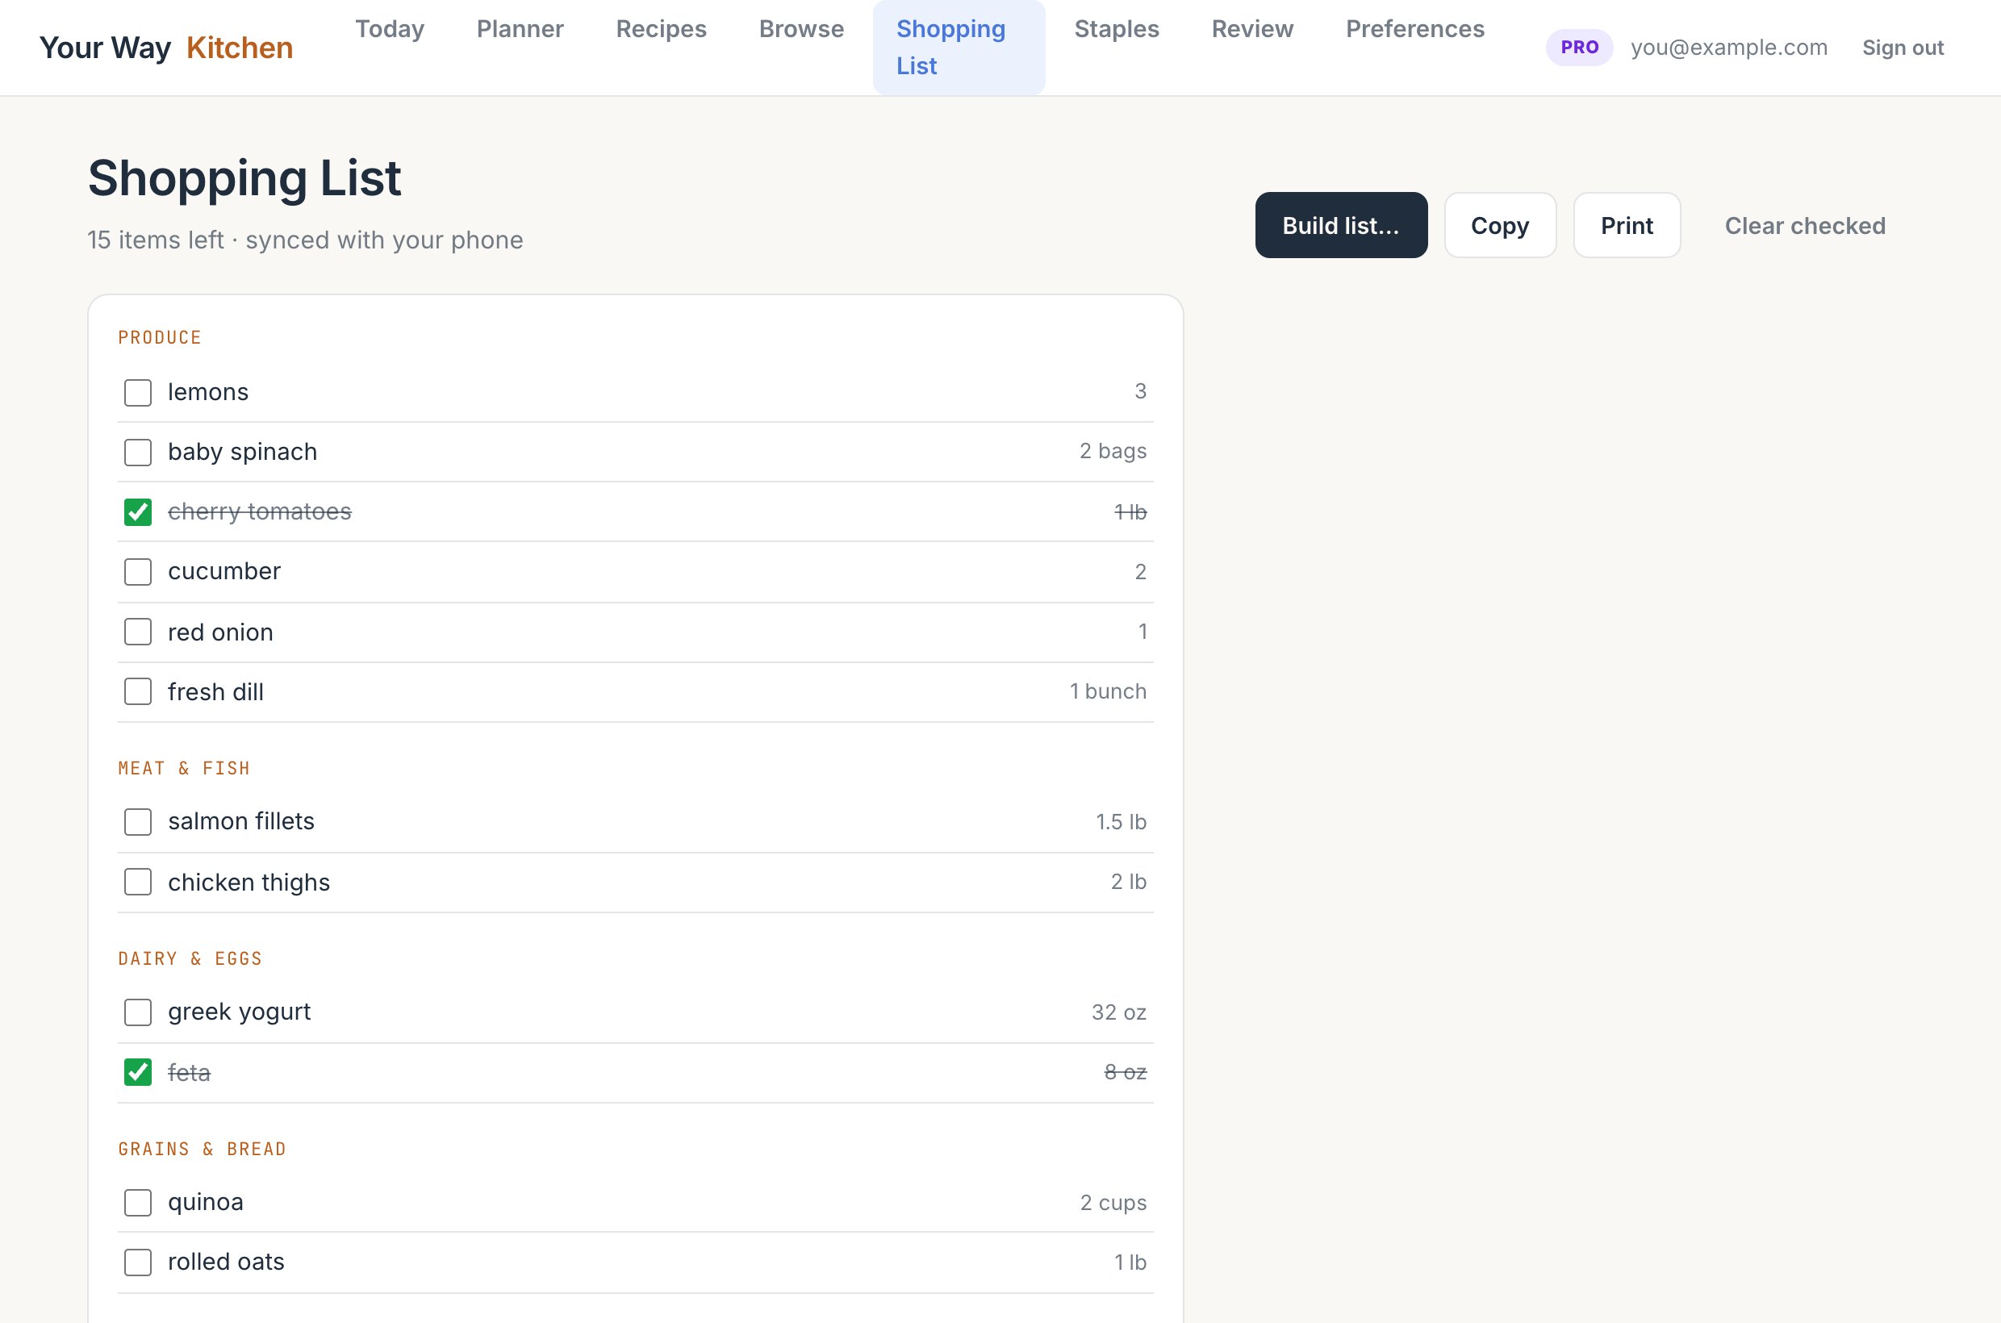Uncheck the cherry tomatoes item
The image size is (2001, 1323).
[x=137, y=512]
